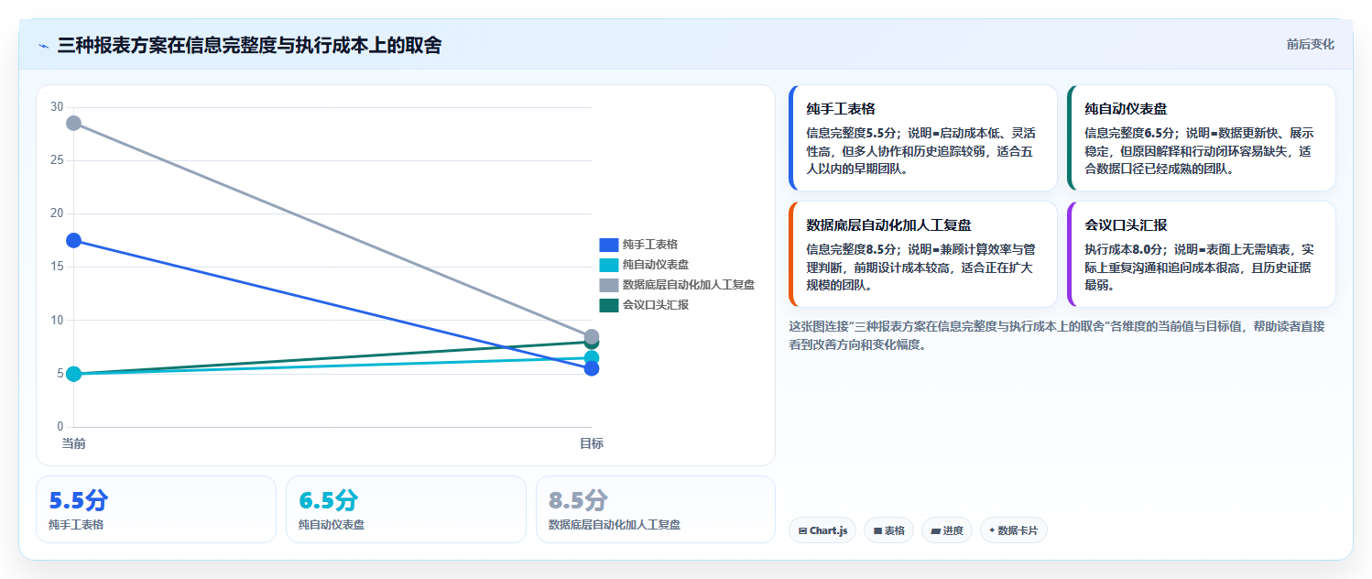
Task: Toggle 数据底层自动化加人工复盘 legend color box
Action: (x=609, y=285)
